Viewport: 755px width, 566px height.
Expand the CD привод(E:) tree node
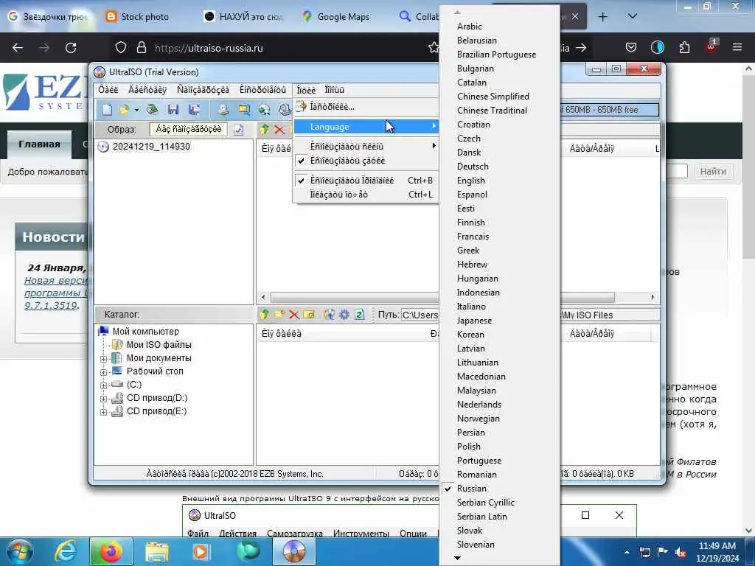(103, 412)
